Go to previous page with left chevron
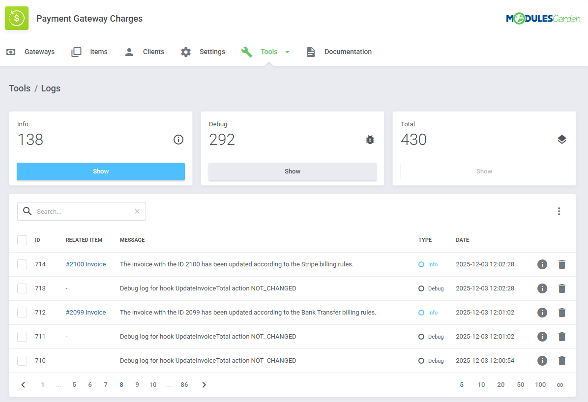 23,385
